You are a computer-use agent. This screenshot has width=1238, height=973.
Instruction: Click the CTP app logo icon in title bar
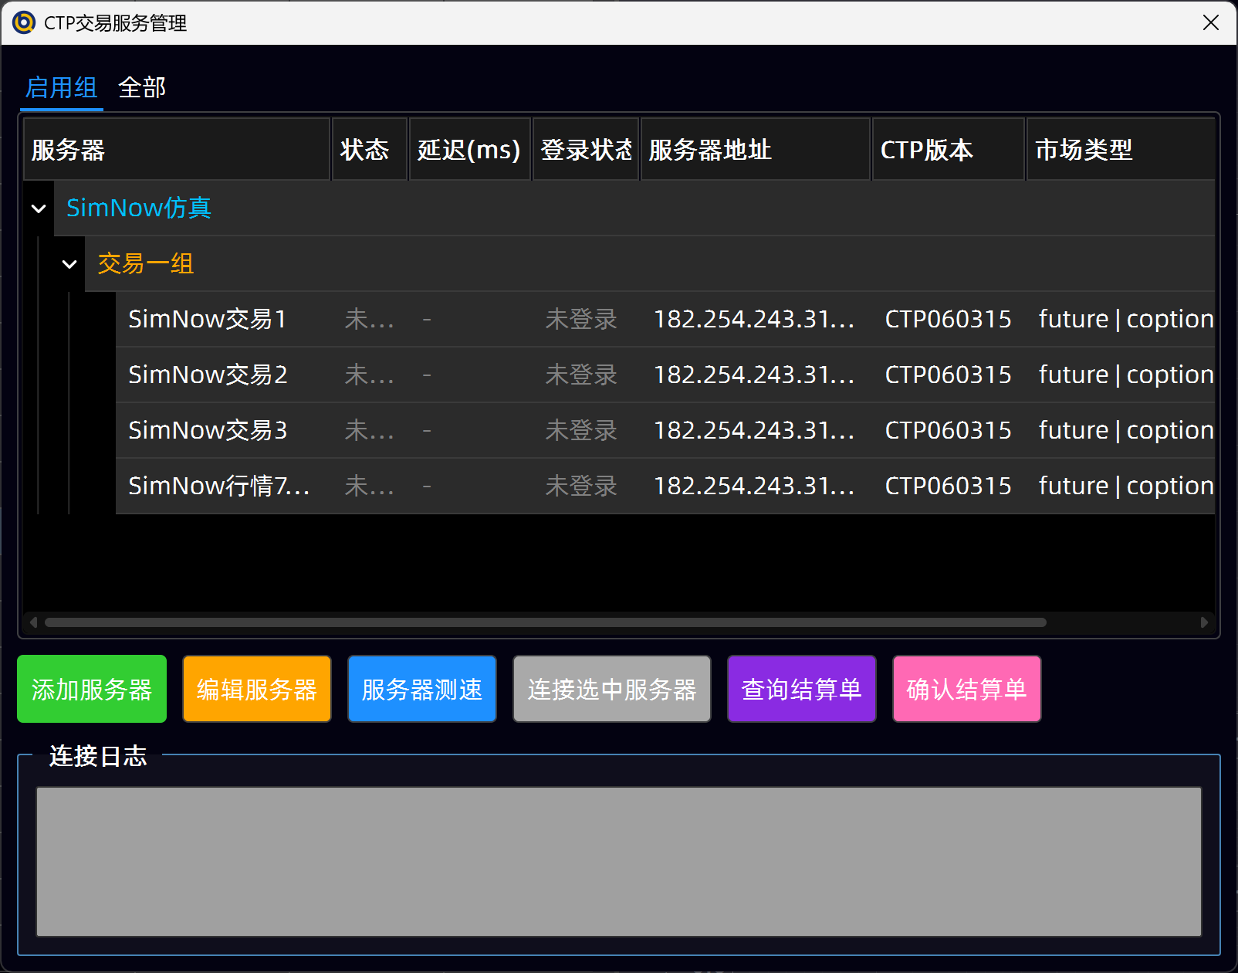click(24, 22)
